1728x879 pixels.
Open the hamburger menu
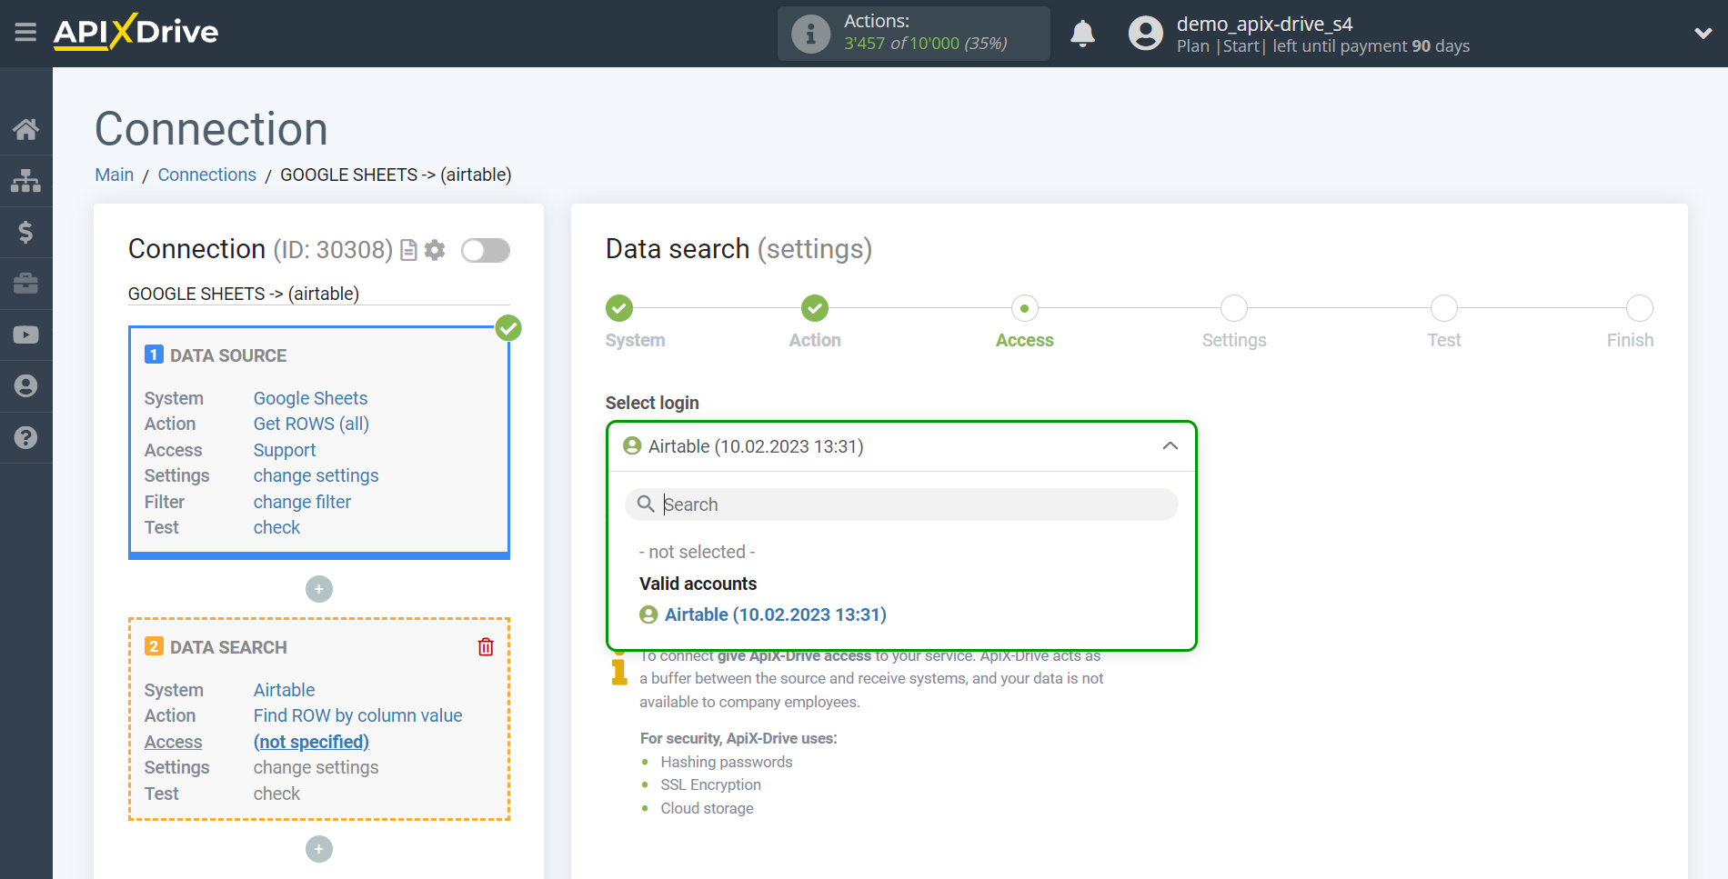(x=25, y=33)
